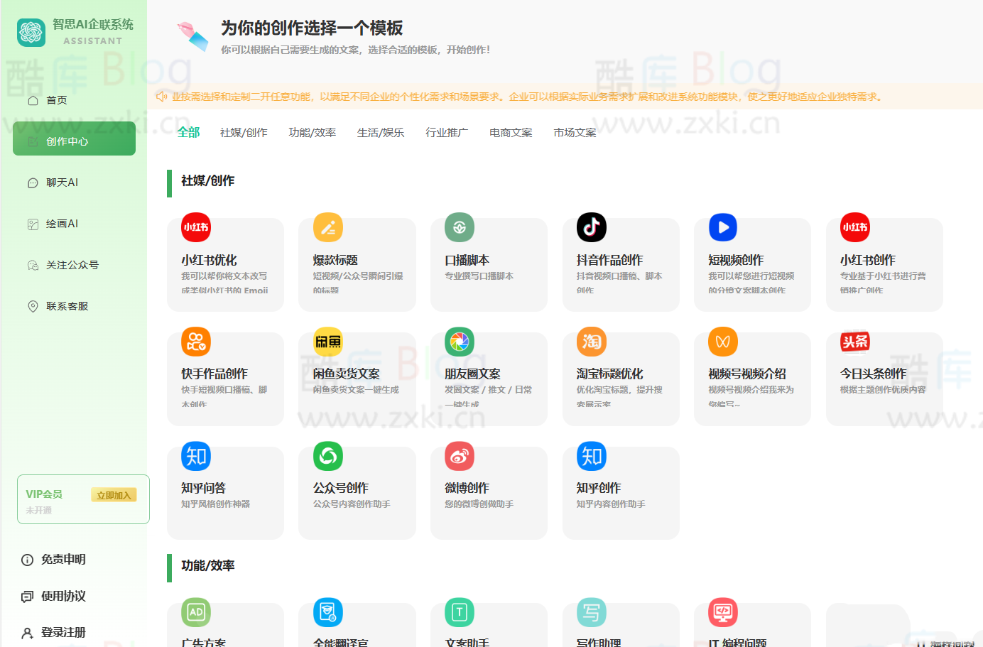The image size is (983, 647).
Task: Switch to the 电商文案 tab
Action: click(x=511, y=133)
